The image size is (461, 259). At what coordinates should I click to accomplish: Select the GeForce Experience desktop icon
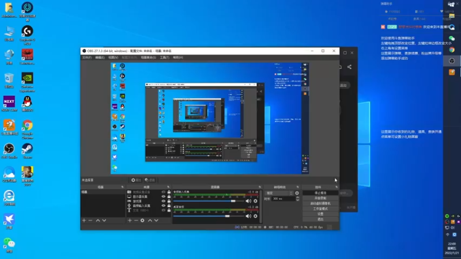27,82
